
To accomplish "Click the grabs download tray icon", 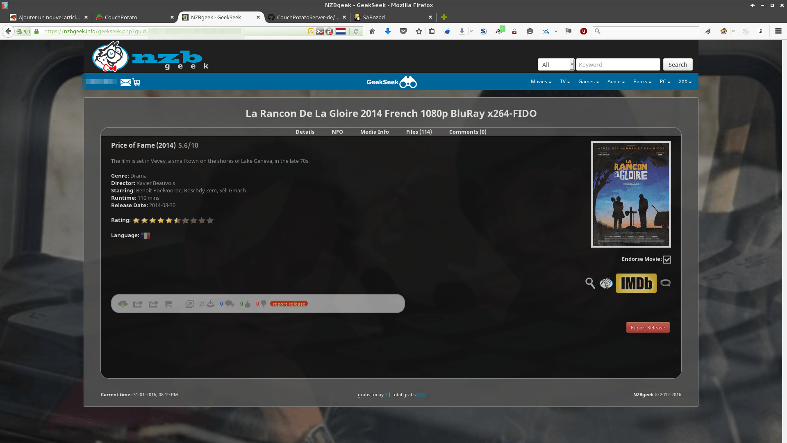I will coord(210,304).
